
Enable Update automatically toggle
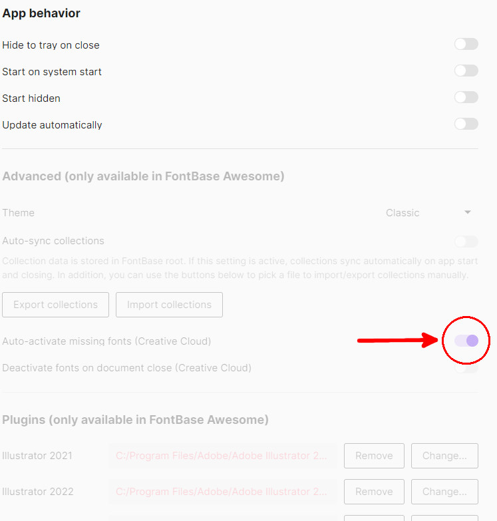click(466, 124)
